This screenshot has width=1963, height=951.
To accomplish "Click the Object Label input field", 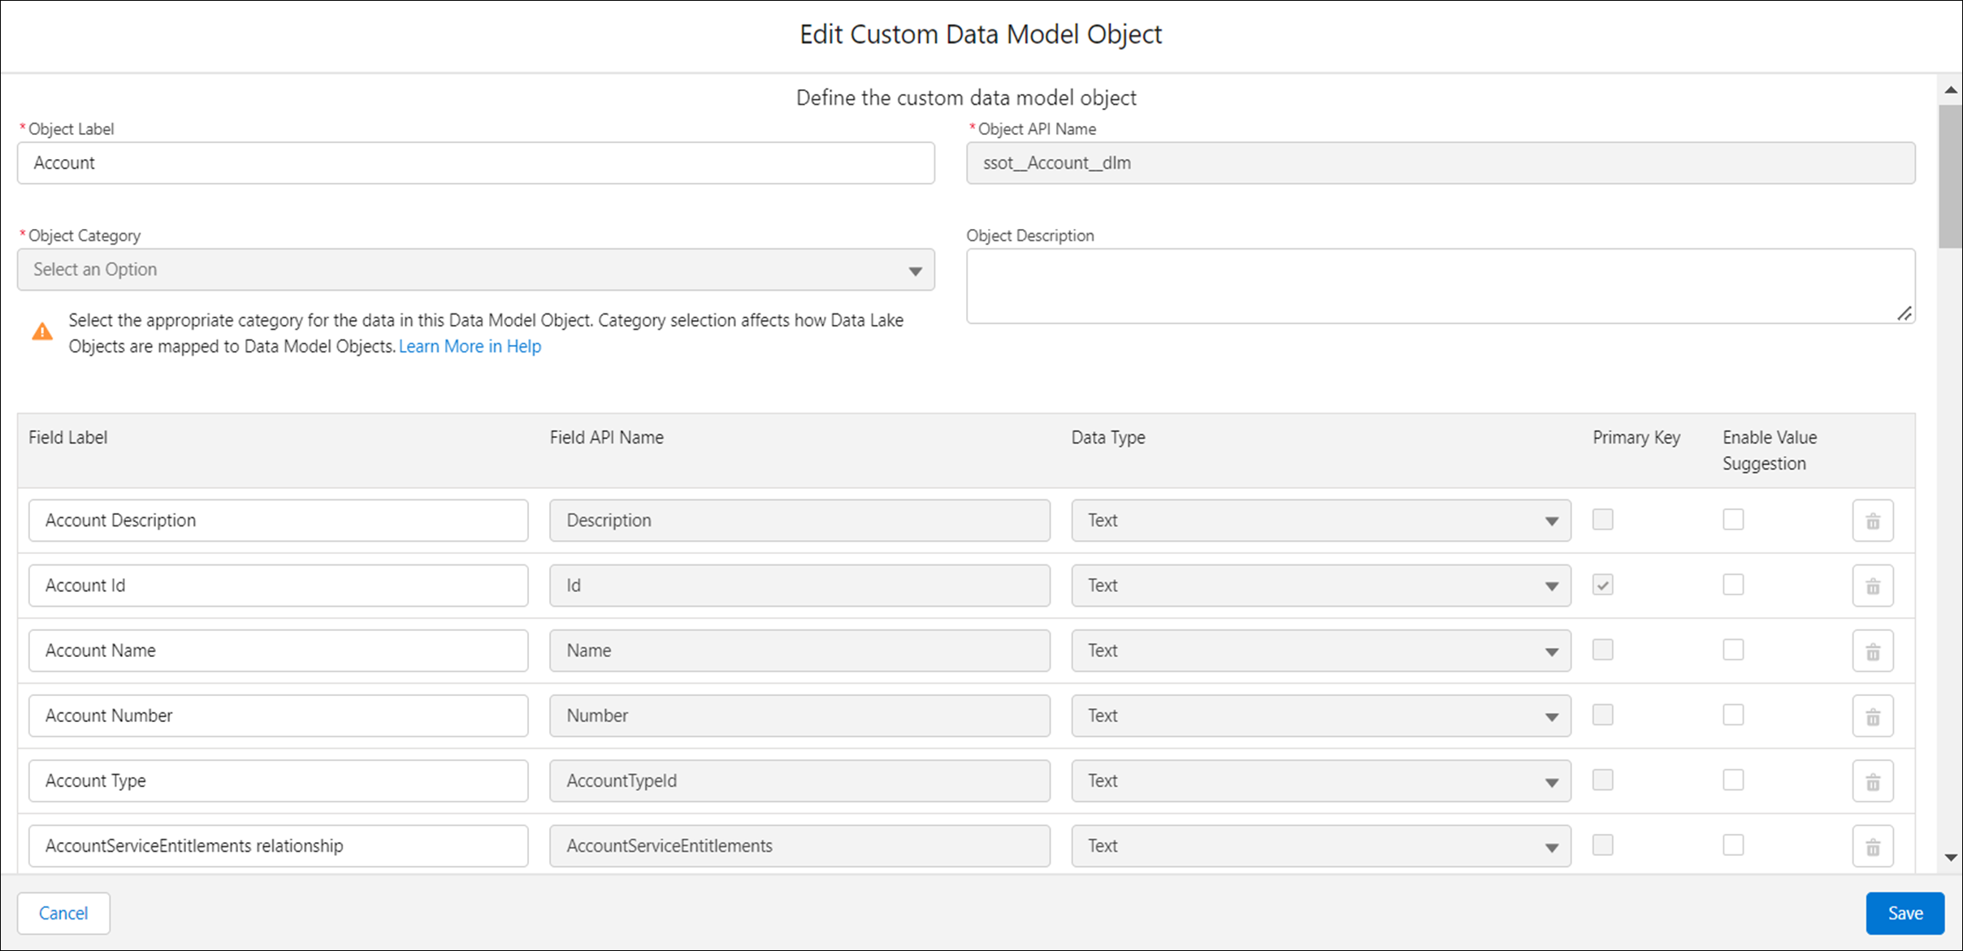I will click(x=476, y=163).
